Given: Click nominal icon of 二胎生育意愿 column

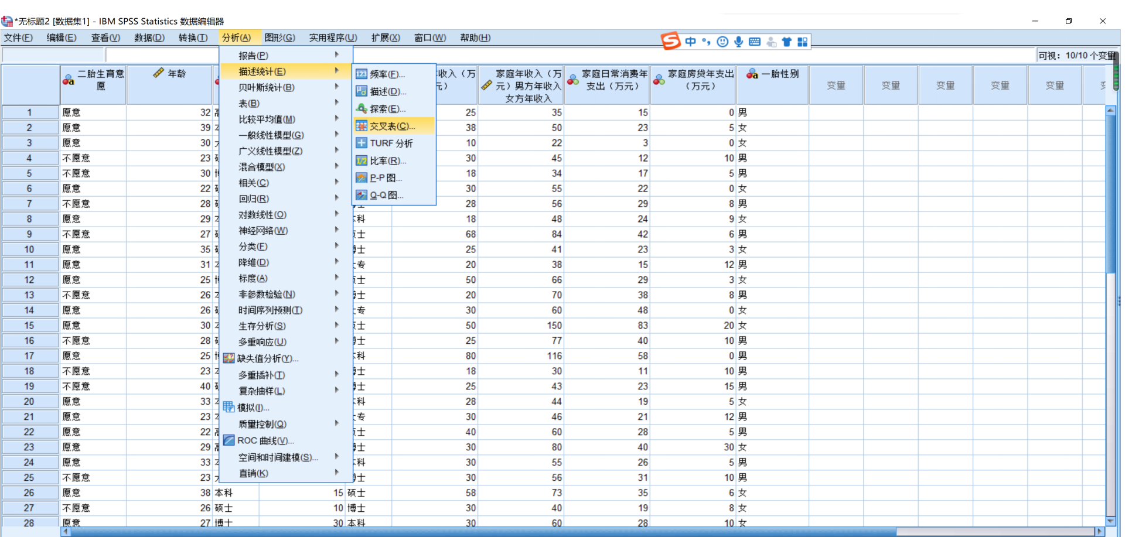Looking at the screenshot, I should pyautogui.click(x=69, y=80).
